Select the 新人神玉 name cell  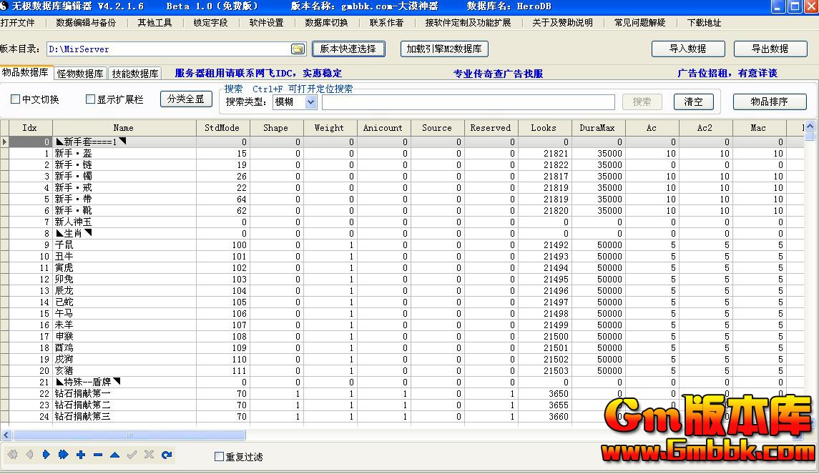[124, 222]
